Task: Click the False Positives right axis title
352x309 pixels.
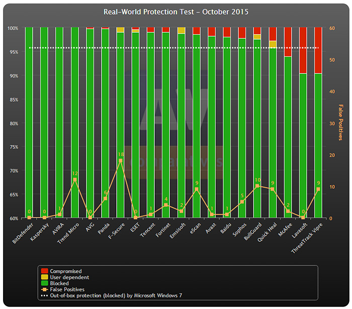Action: pos(342,123)
